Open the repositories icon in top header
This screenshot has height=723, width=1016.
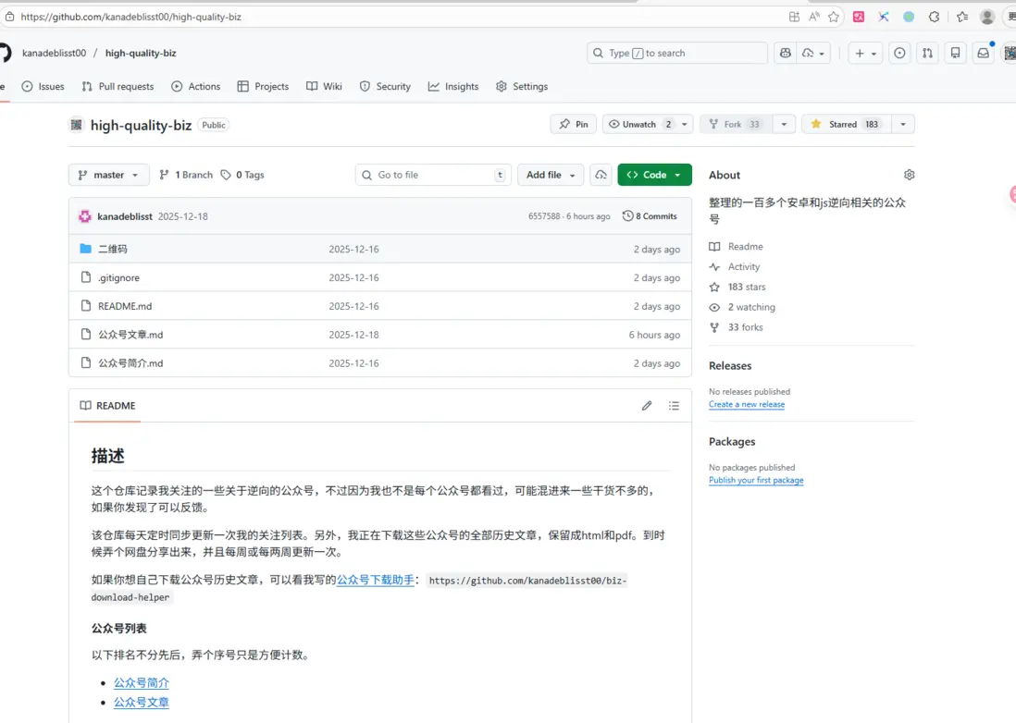[x=955, y=53]
